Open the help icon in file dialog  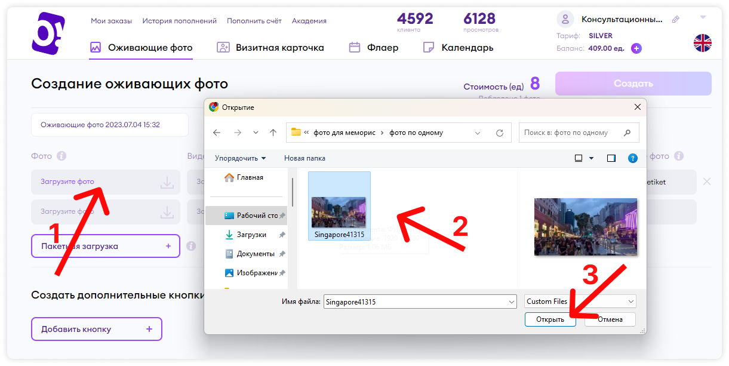pos(633,158)
